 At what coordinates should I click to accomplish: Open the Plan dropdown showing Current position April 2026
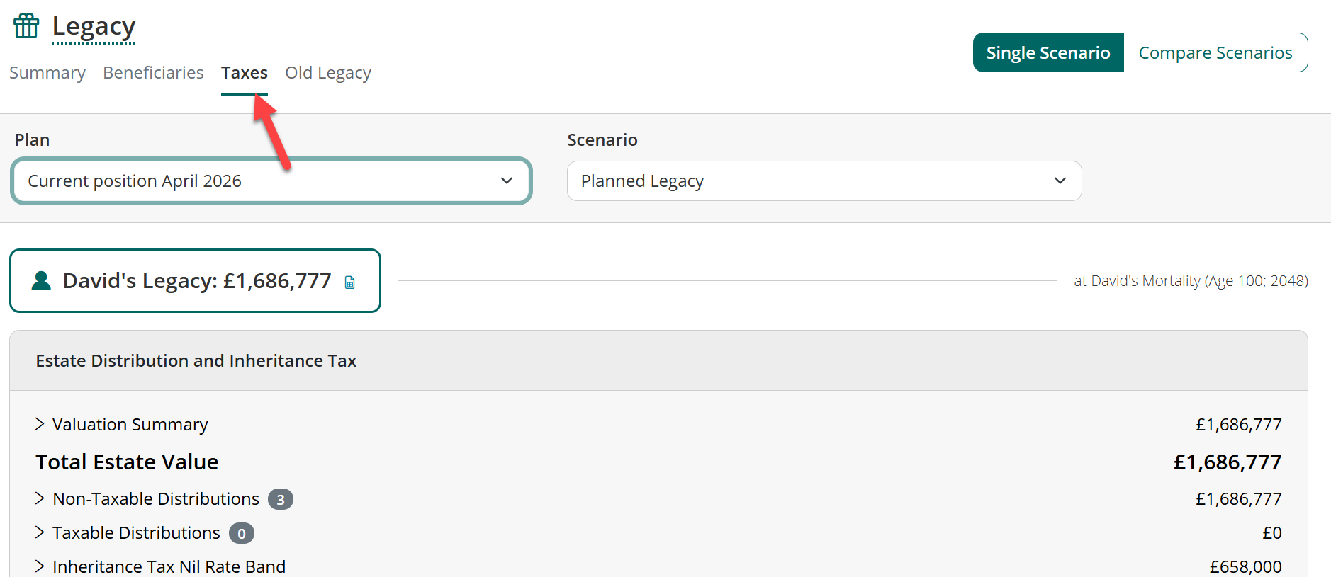[271, 181]
